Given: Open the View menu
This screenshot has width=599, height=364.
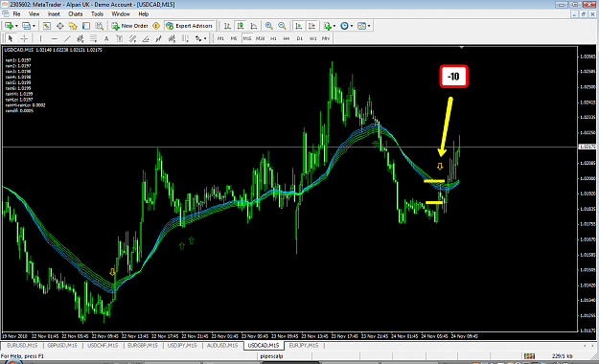Looking at the screenshot, I should 34,13.
